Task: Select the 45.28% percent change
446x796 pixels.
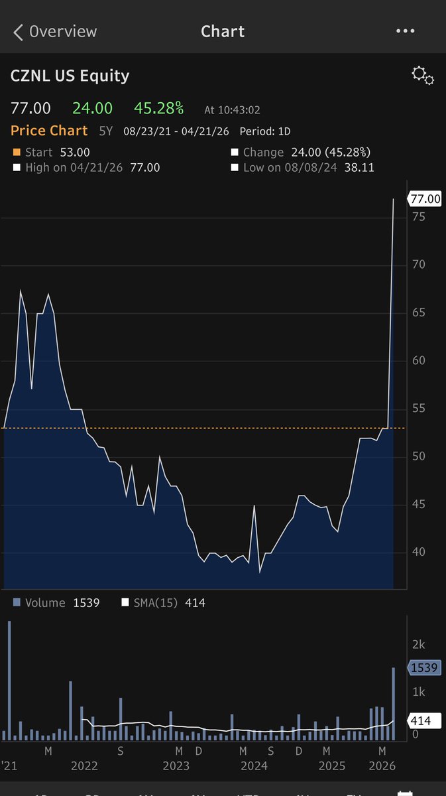Action: tap(159, 108)
